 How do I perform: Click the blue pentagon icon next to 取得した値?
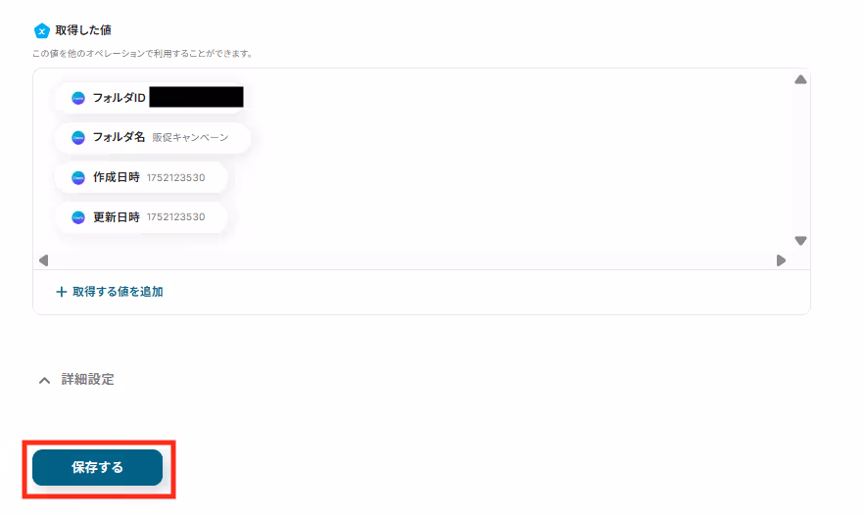click(42, 30)
